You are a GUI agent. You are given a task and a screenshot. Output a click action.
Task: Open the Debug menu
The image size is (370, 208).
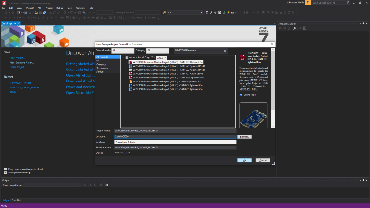(x=60, y=8)
